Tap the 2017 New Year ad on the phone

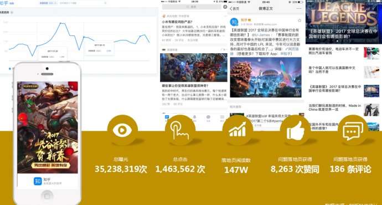pos(48,127)
